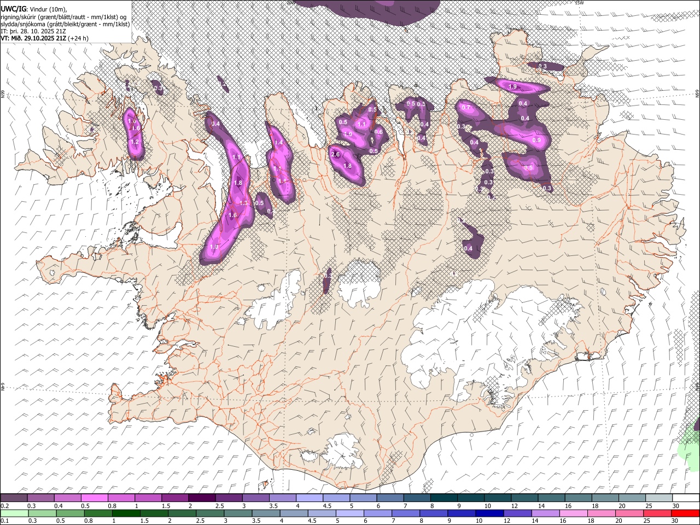
Task: Click the '15W' longitude label at top
Action: click(x=580, y=3)
